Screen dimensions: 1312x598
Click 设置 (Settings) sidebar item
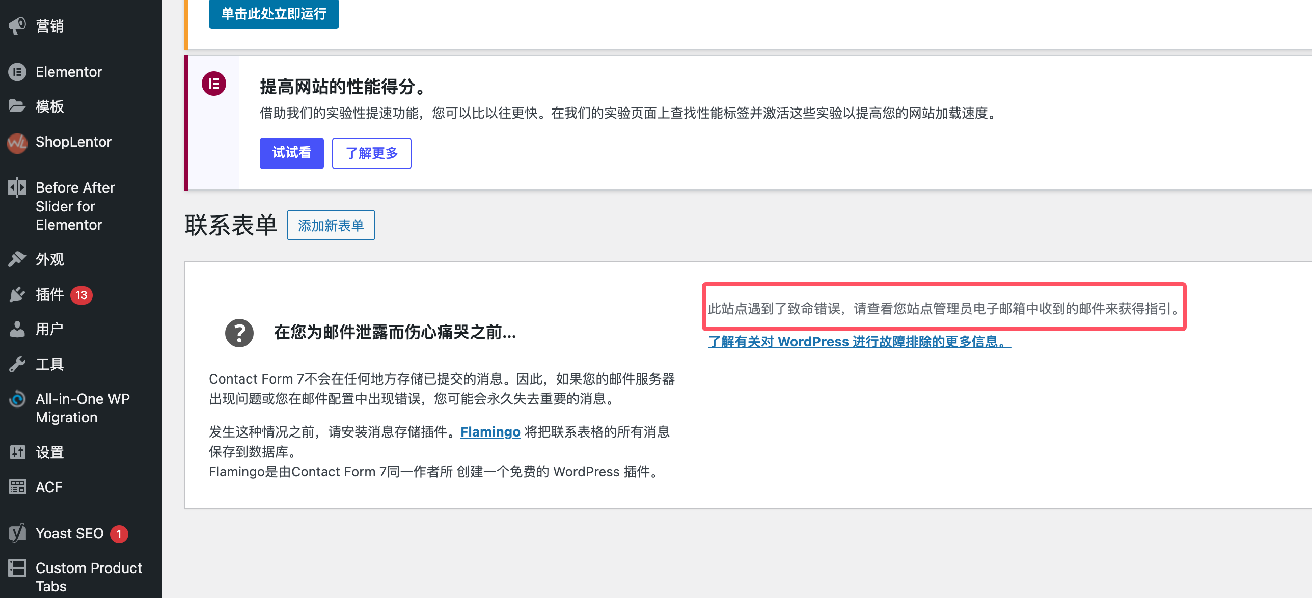(x=47, y=452)
